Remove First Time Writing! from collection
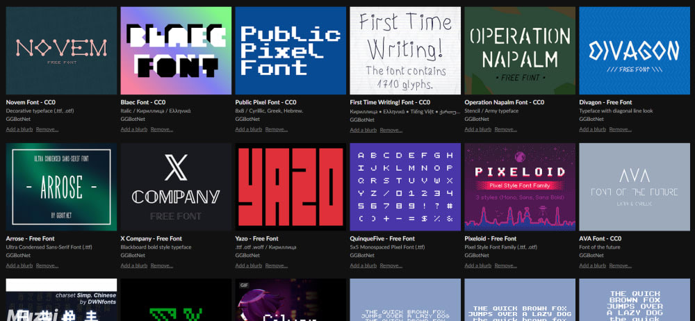 [x=391, y=130]
